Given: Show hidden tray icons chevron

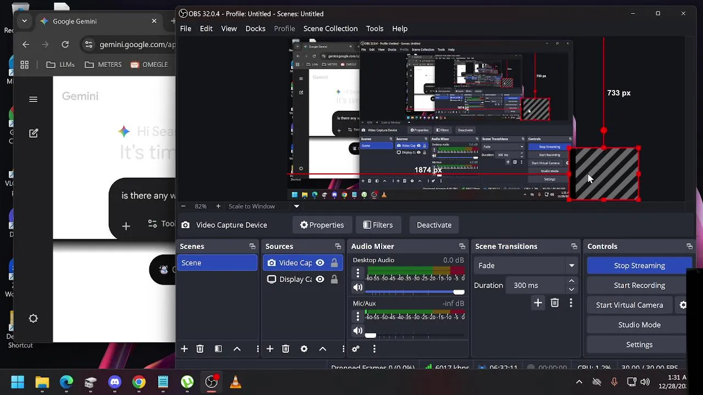Looking at the screenshot, I should [x=579, y=382].
